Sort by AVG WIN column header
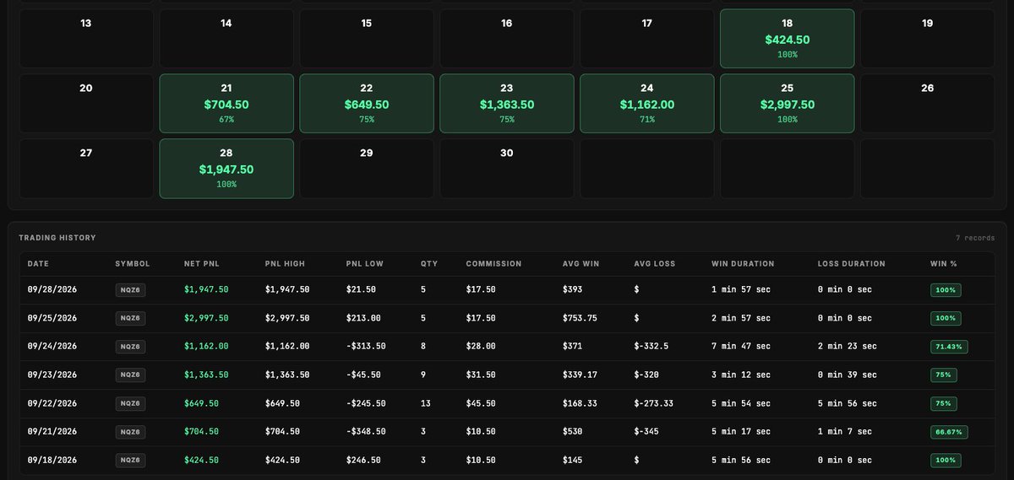Viewport: 1014px width, 480px height. coord(581,264)
